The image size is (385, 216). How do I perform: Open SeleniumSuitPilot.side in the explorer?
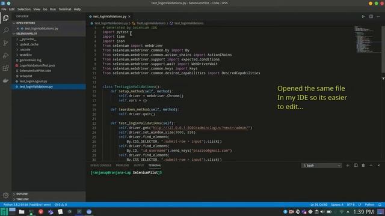click(35, 71)
